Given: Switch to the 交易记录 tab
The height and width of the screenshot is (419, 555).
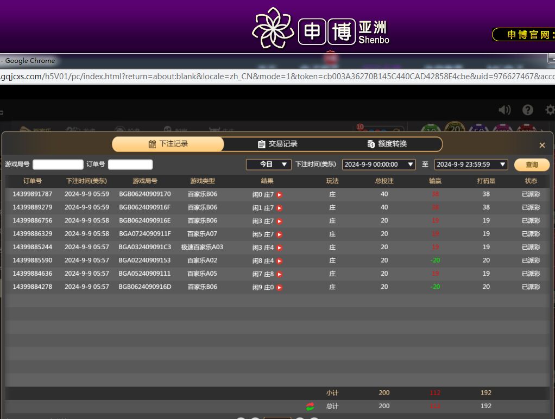Looking at the screenshot, I should tap(277, 144).
